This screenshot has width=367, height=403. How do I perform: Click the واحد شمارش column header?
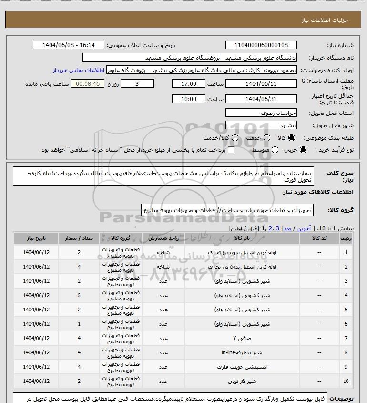pos(163,238)
